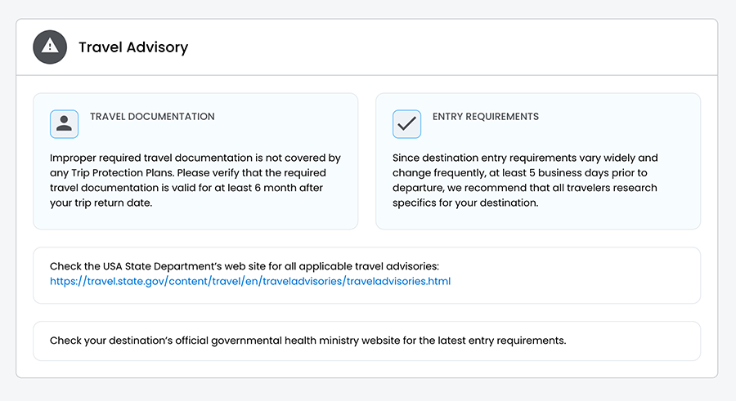Viewport: 736px width, 401px height.
Task: Click the 'your trip return date' text
Action: pyautogui.click(x=101, y=203)
